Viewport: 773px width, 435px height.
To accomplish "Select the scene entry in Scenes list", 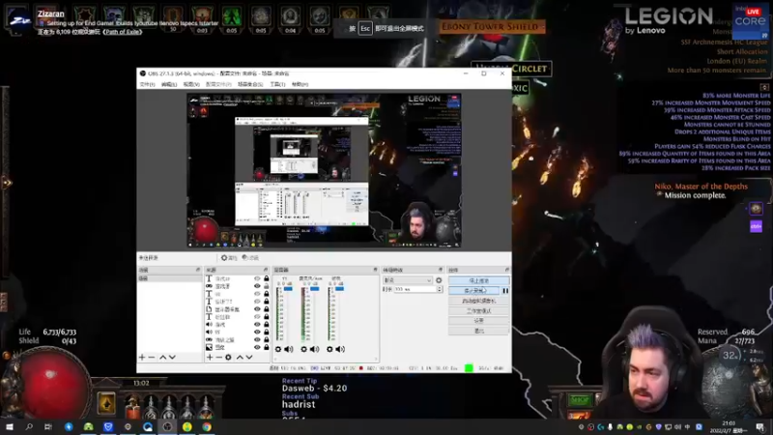I will (169, 278).
